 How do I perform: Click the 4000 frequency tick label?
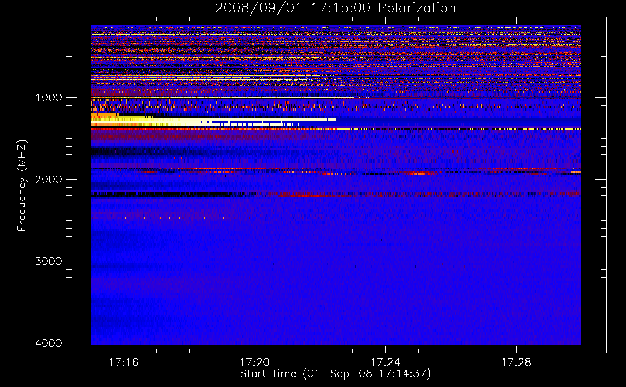(x=49, y=343)
